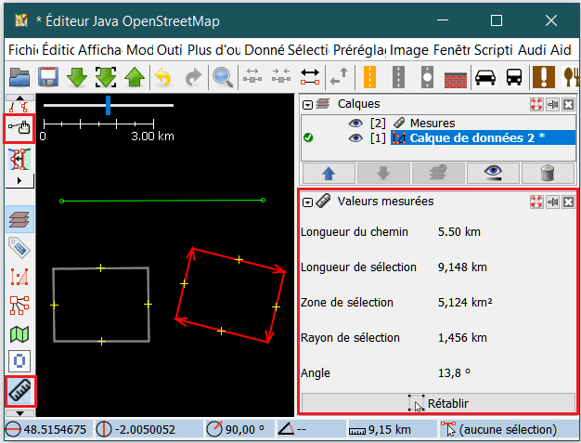Open the Affichage menu
The width and height of the screenshot is (581, 443).
pos(99,50)
